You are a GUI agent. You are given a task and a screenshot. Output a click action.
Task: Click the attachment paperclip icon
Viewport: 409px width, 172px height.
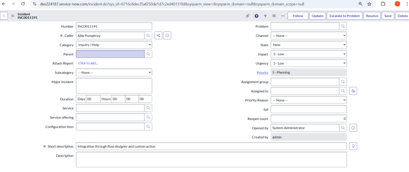pos(248,16)
